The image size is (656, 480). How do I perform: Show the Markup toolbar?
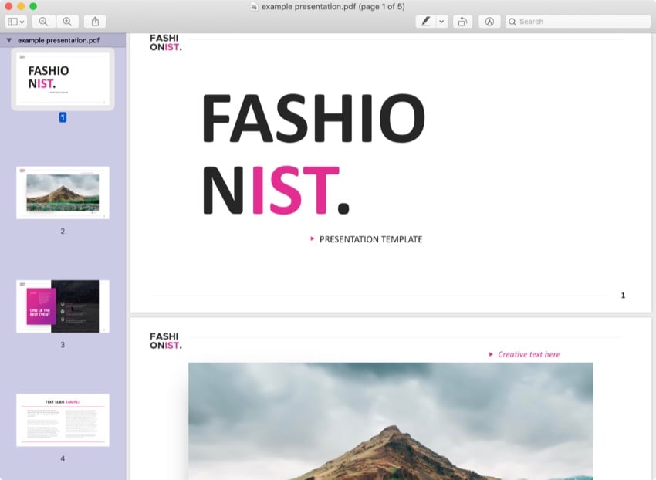pos(489,22)
